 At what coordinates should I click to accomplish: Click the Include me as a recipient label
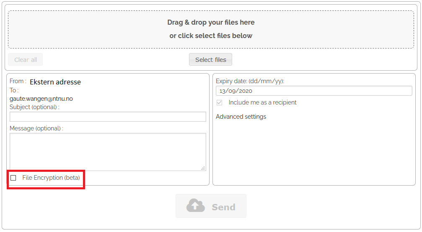click(262, 102)
